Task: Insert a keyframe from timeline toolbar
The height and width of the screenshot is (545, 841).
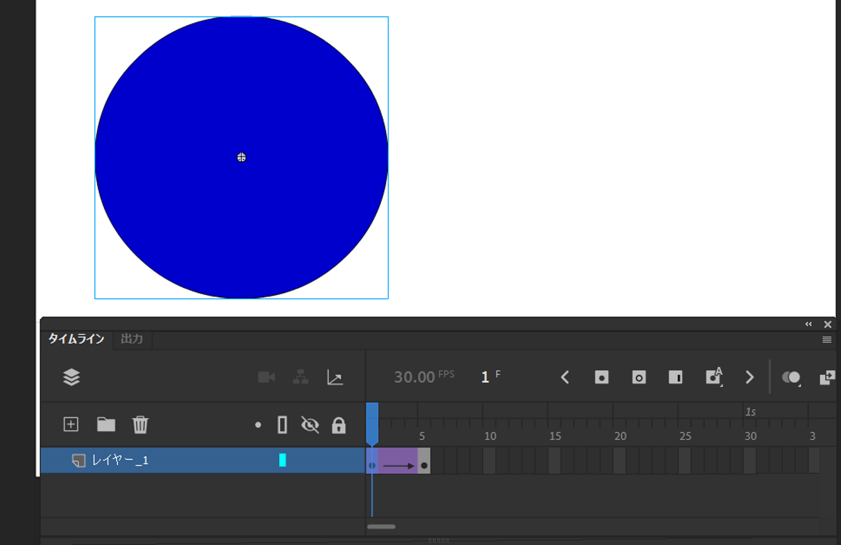Action: coord(602,377)
